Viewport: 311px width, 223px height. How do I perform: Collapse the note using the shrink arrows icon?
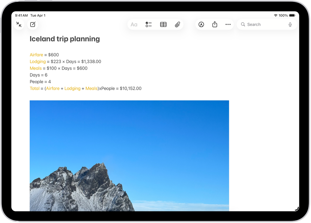pyautogui.click(x=19, y=24)
